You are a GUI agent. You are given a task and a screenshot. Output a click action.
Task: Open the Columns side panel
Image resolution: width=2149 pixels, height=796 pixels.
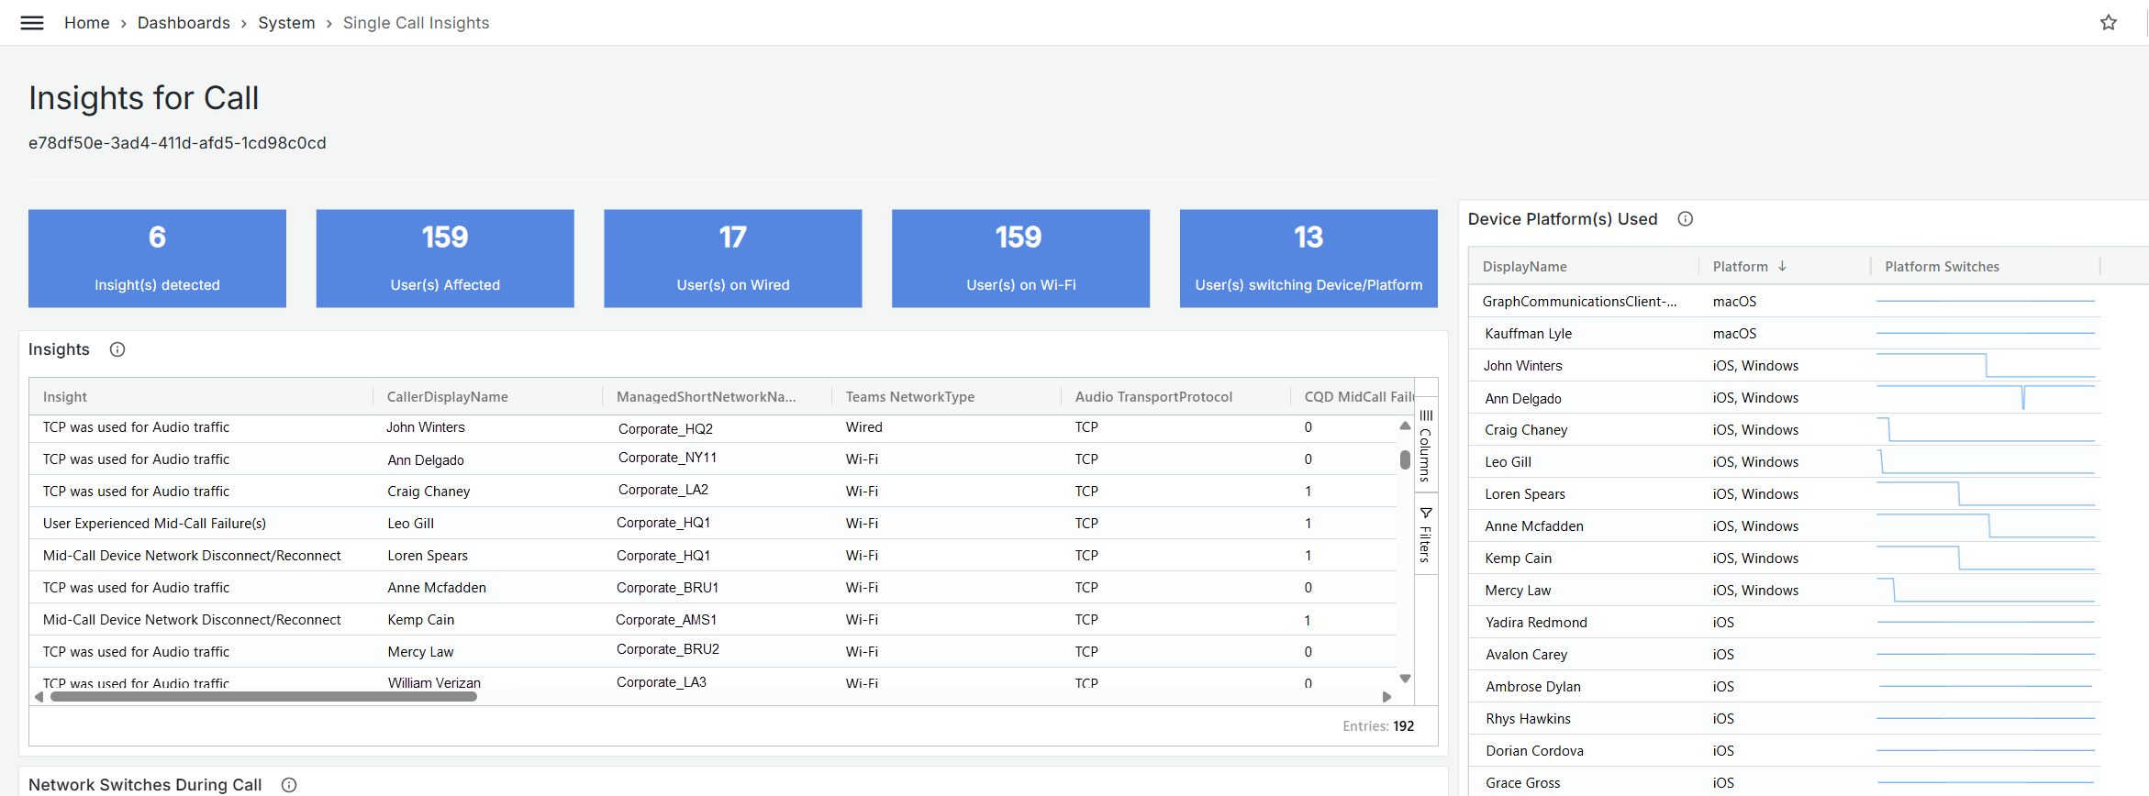(x=1426, y=446)
